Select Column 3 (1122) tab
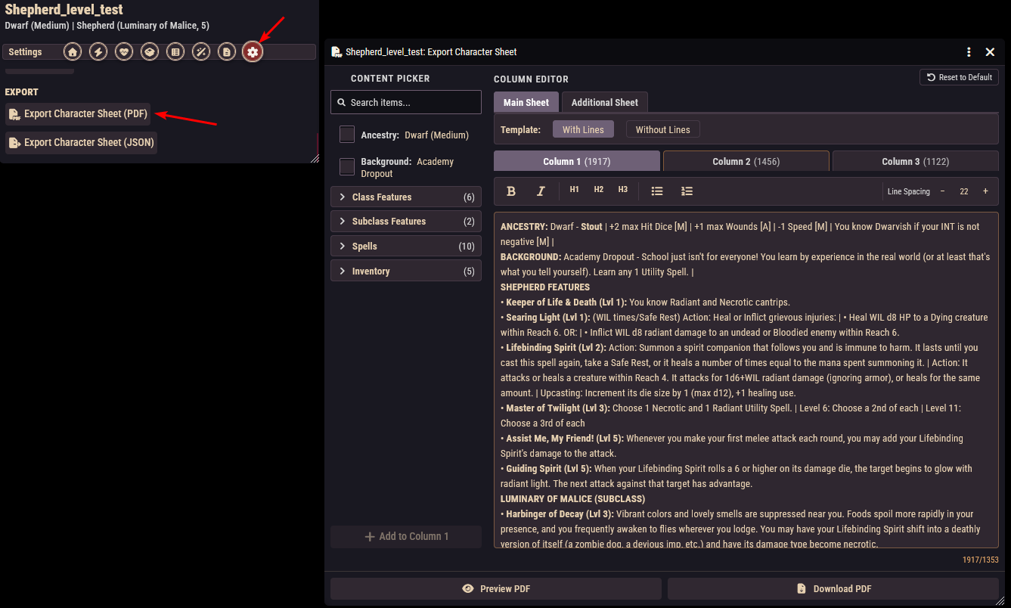The image size is (1011, 608). [915, 161]
